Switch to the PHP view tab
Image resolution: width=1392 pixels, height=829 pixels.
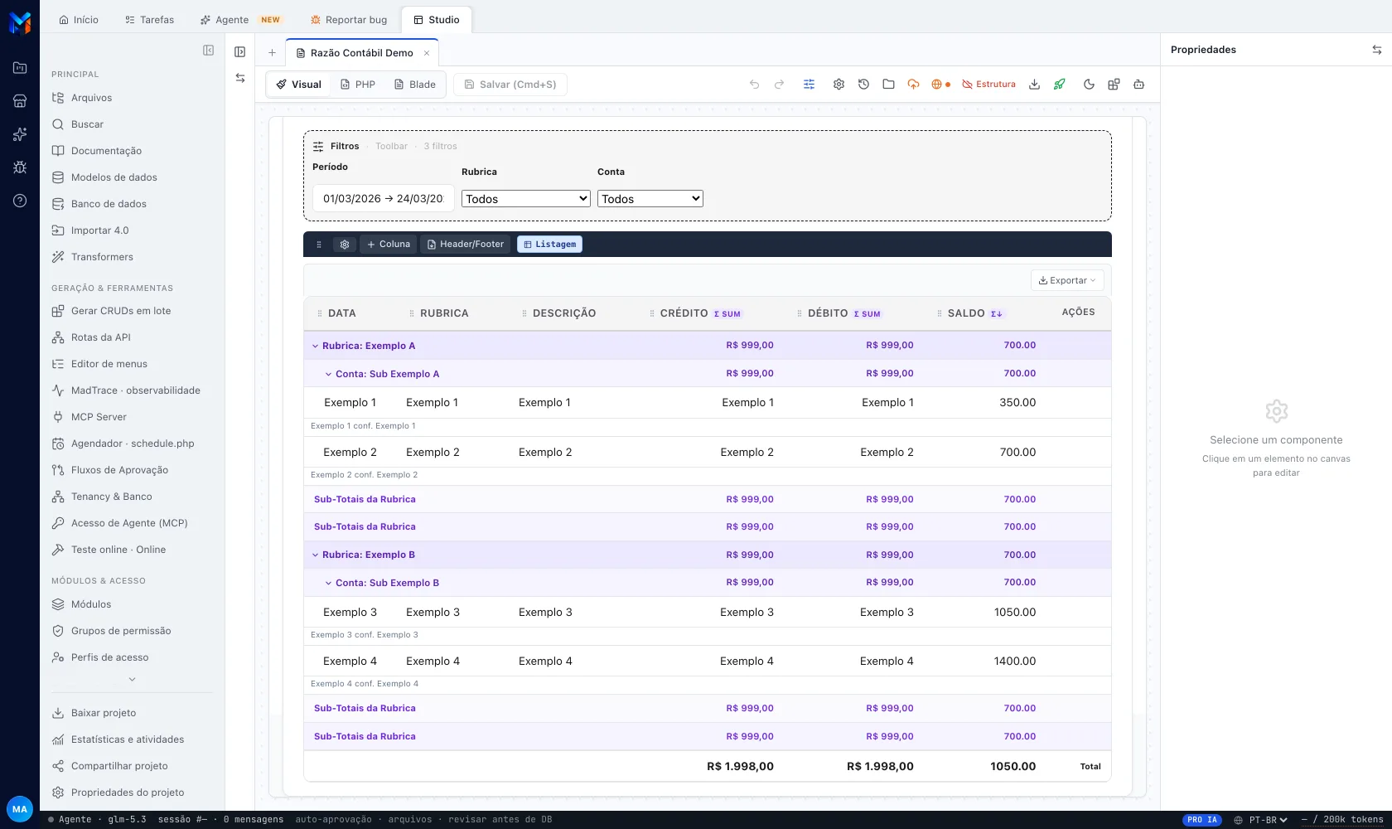coord(358,85)
